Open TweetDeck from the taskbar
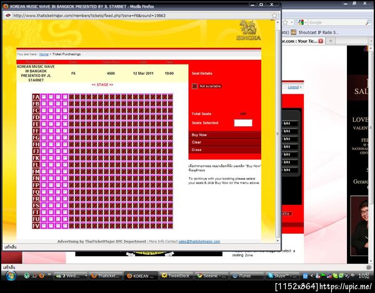 pos(176,276)
